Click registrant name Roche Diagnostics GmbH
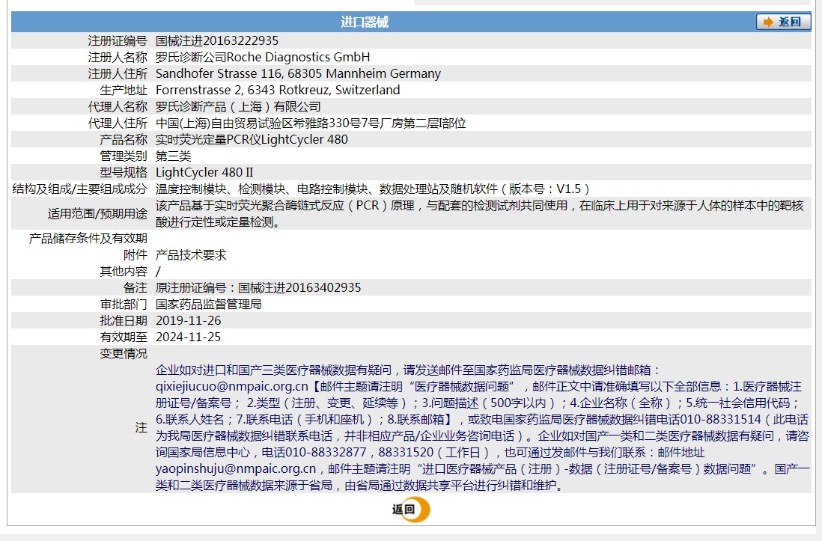This screenshot has width=822, height=541. (298, 57)
